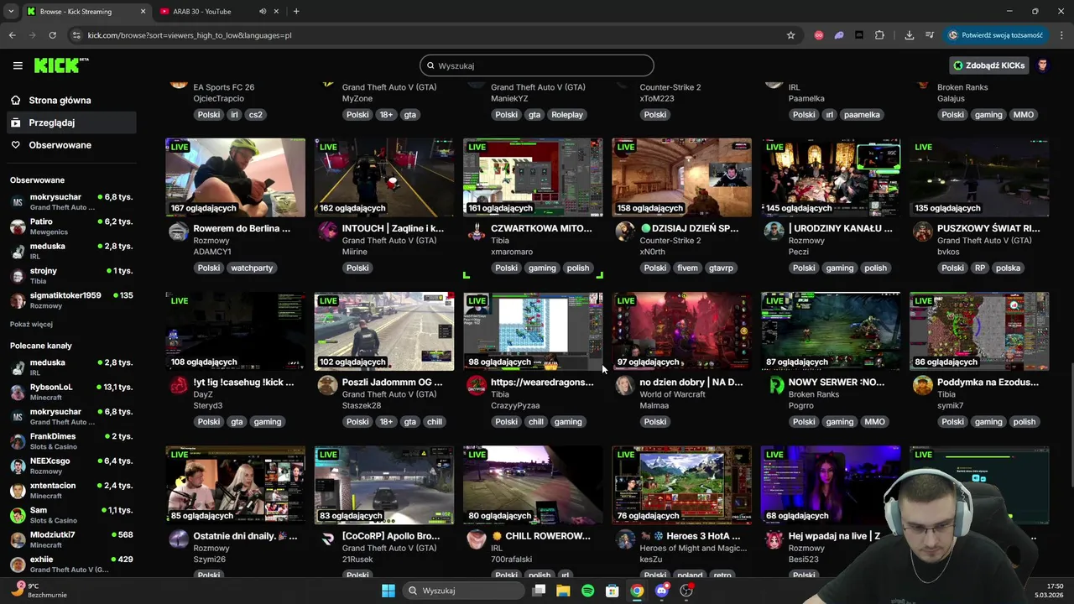The image size is (1074, 604).
Task: Open File Explorer from the taskbar
Action: pyautogui.click(x=563, y=591)
